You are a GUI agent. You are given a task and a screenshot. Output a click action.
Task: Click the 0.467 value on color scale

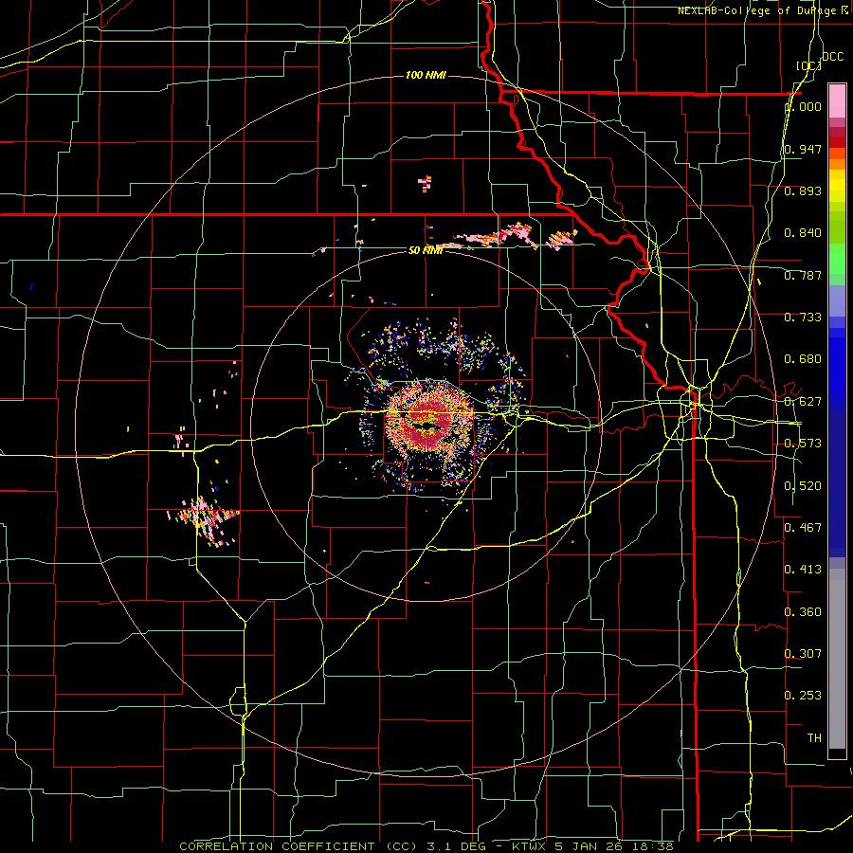(x=803, y=528)
